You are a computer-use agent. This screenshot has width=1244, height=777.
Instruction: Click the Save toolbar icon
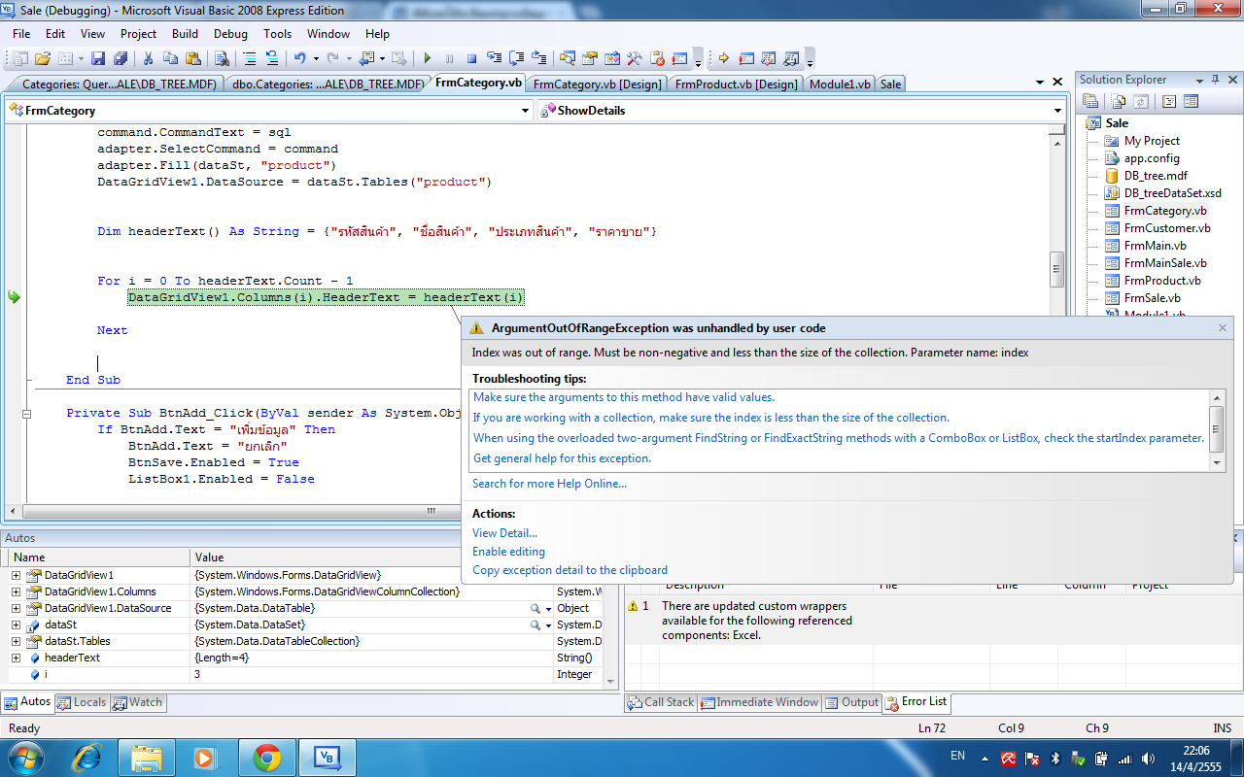click(98, 58)
